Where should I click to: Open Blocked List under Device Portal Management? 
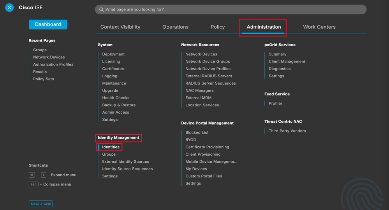(x=197, y=133)
